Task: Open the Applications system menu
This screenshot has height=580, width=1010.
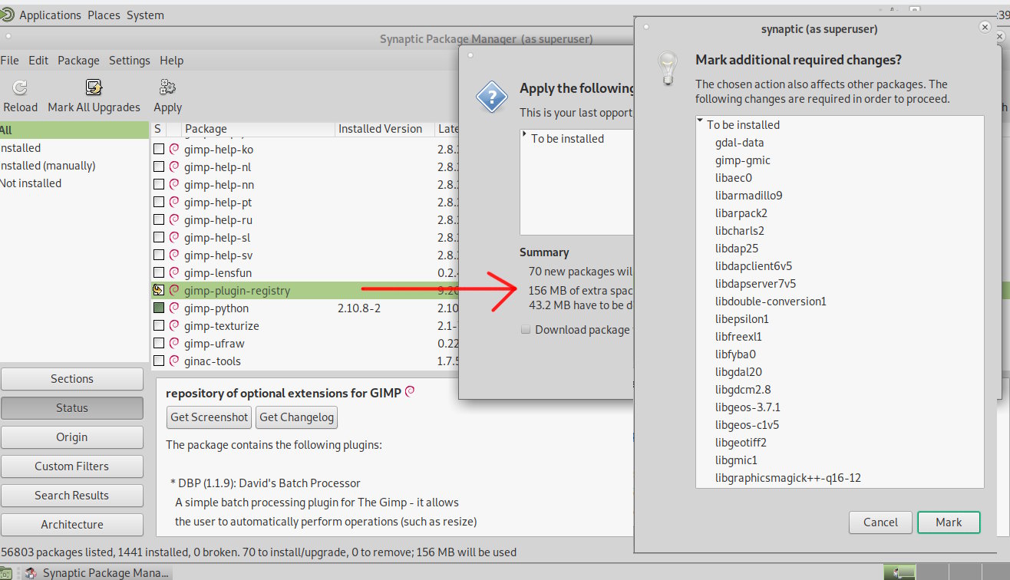Action: (50, 15)
